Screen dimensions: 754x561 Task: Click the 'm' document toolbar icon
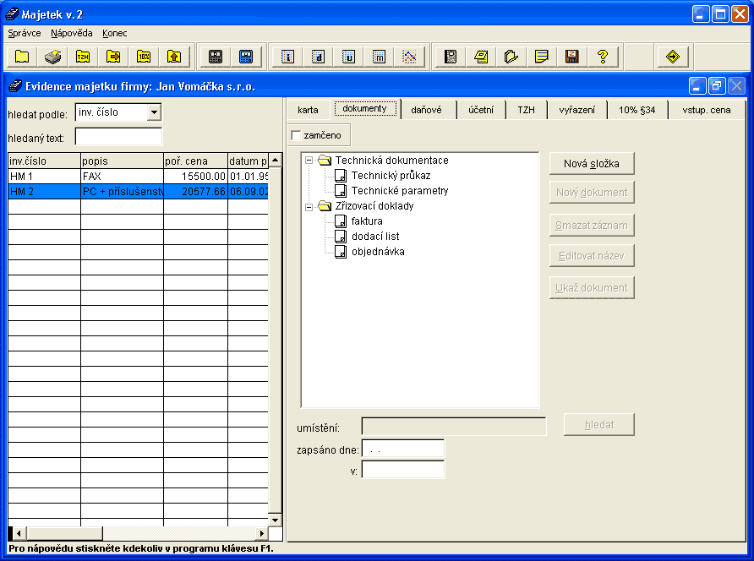click(x=379, y=57)
